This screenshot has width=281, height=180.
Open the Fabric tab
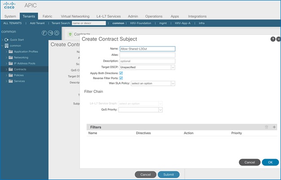click(47, 16)
